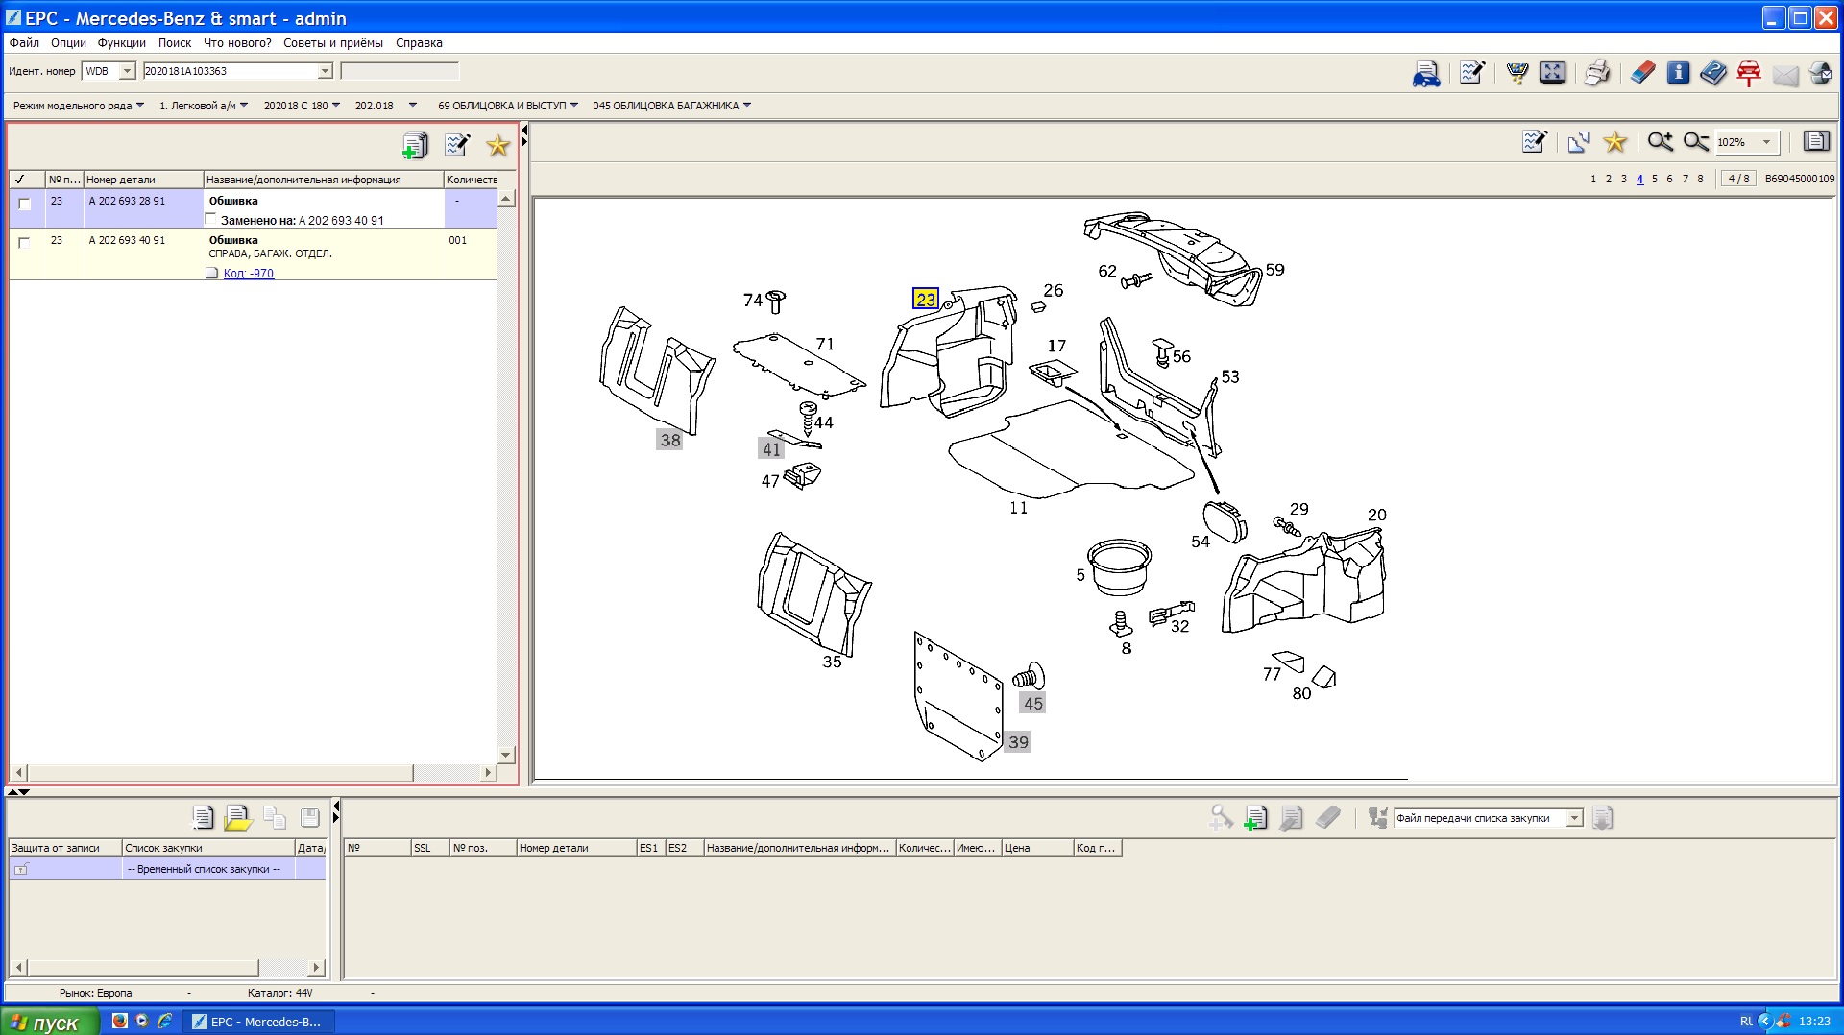Open the blue information icon
The image size is (1844, 1035).
pos(1678,73)
